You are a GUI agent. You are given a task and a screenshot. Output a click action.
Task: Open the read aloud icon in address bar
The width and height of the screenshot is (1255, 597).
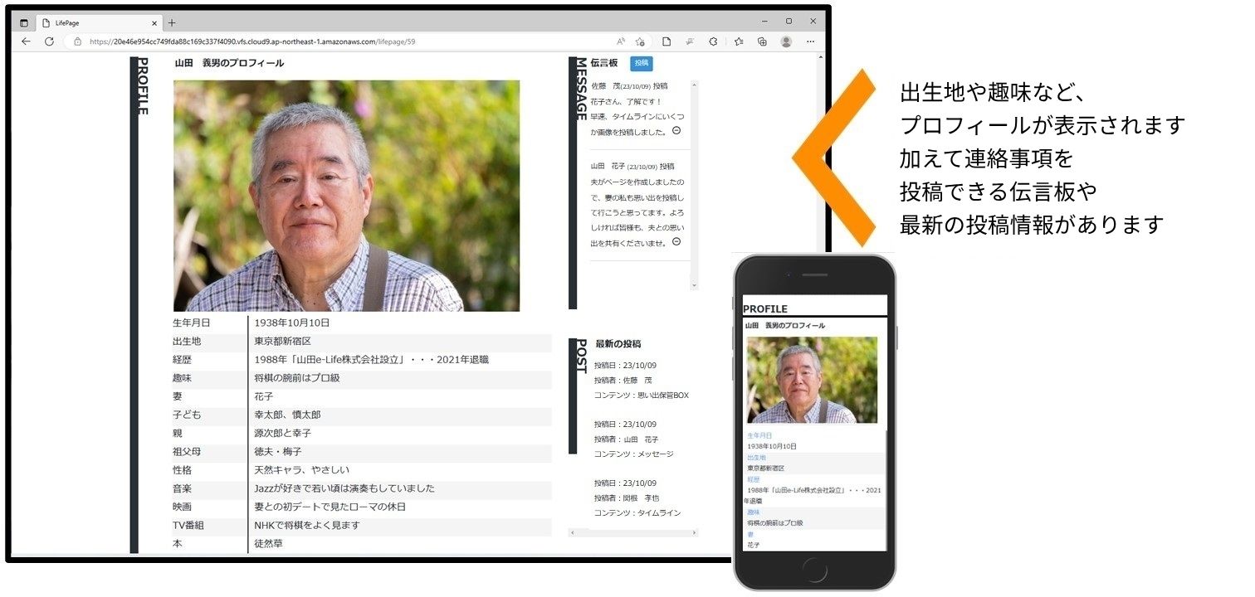pyautogui.click(x=621, y=41)
